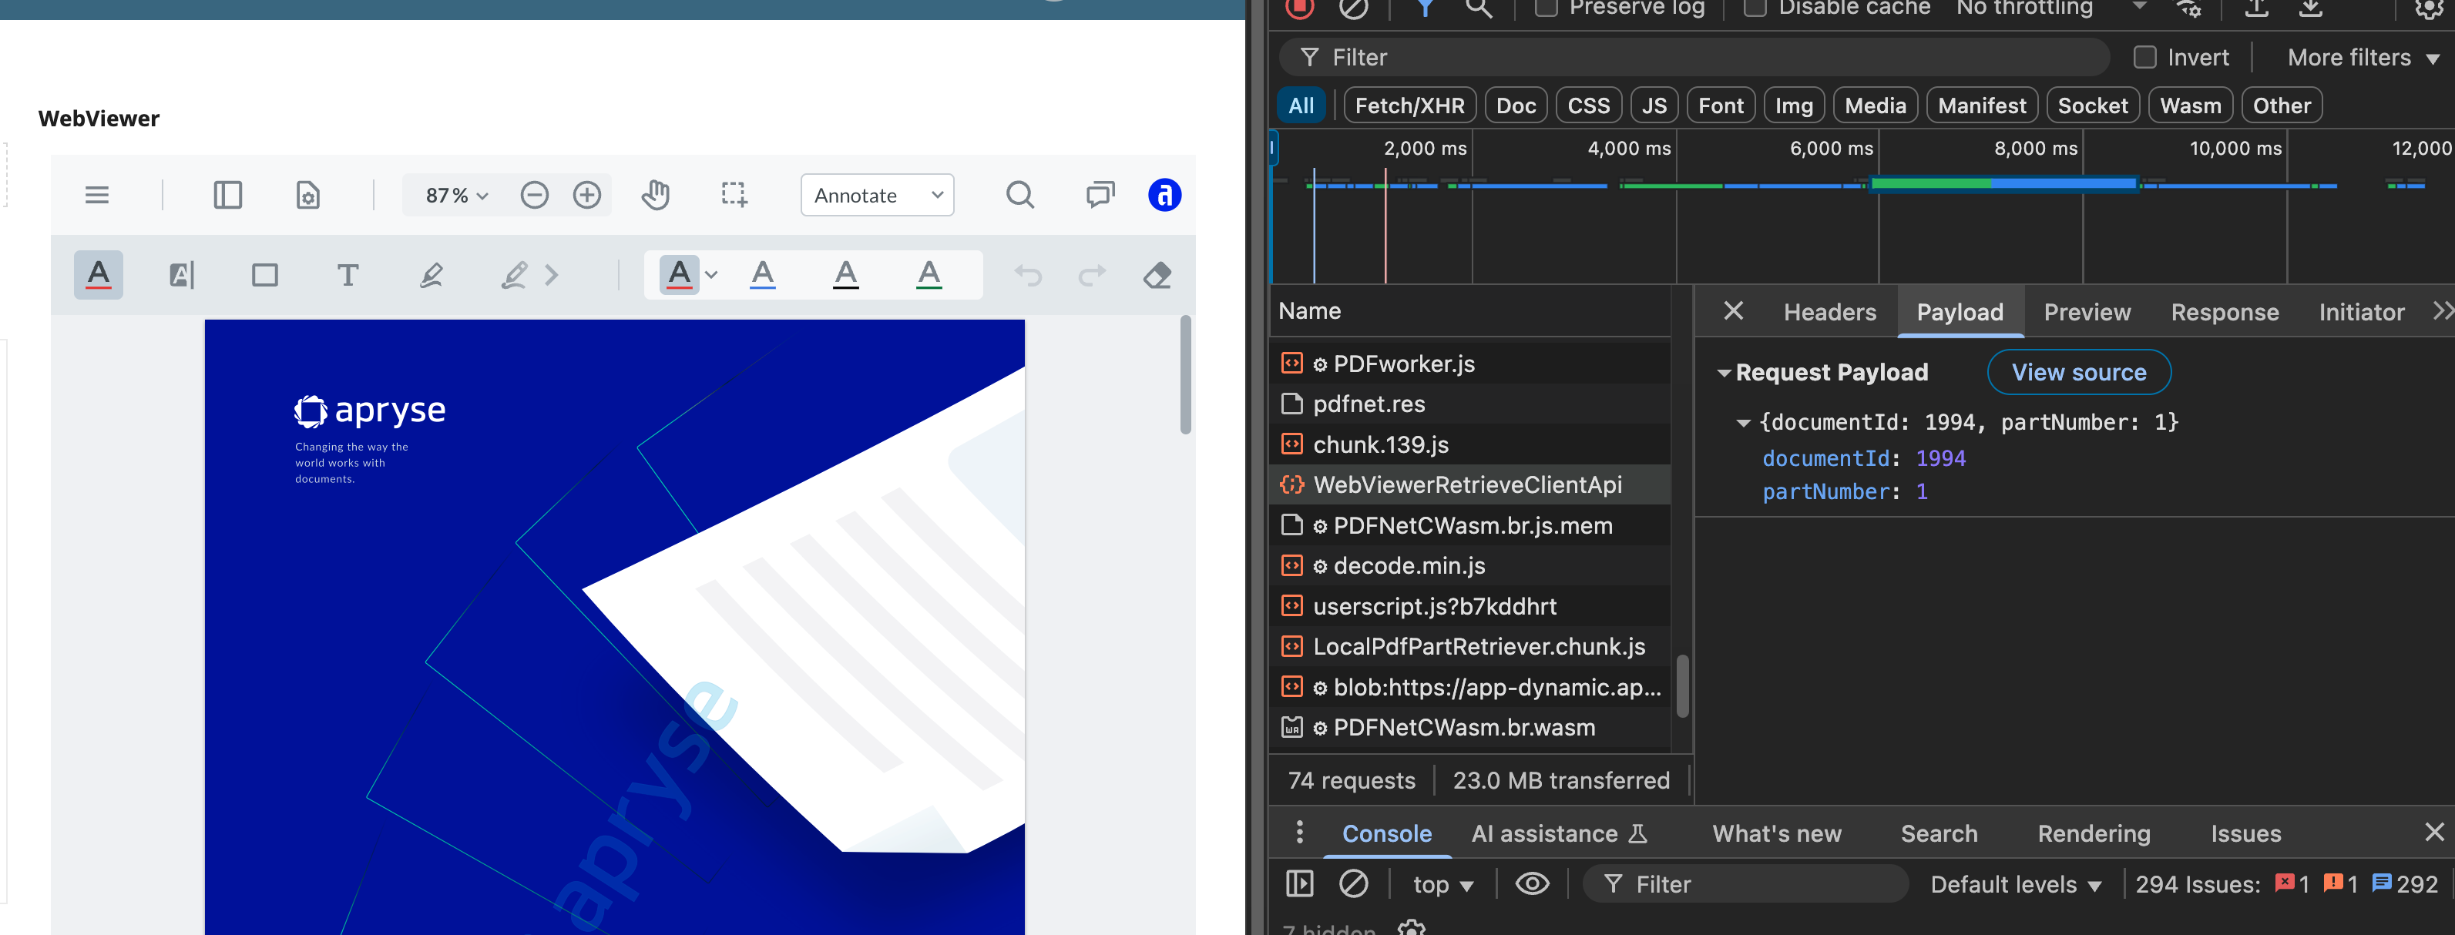This screenshot has height=935, width=2455.
Task: Switch to the Preview tab
Action: (x=2087, y=312)
